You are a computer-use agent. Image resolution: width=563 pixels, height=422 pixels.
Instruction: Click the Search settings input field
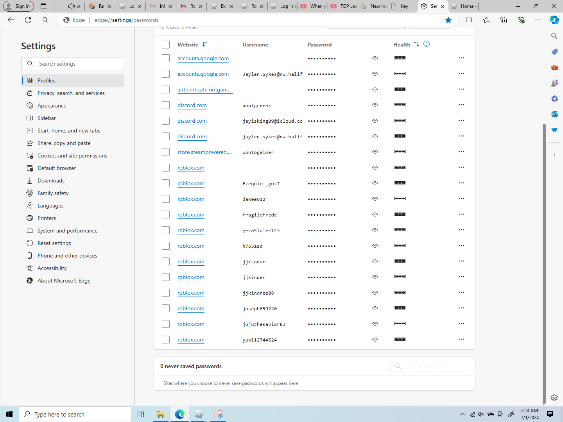[x=73, y=64]
